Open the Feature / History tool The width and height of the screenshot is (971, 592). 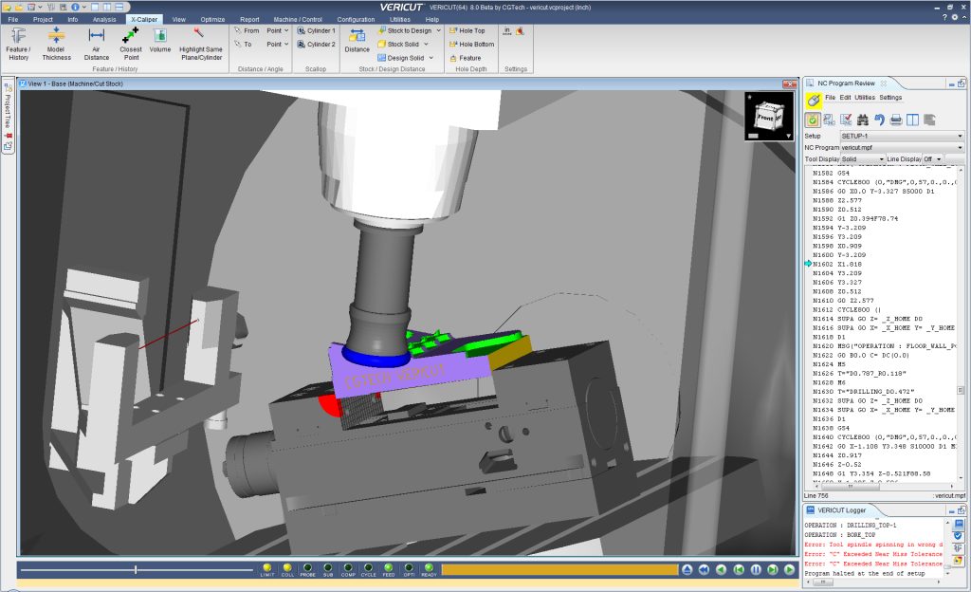pos(18,43)
